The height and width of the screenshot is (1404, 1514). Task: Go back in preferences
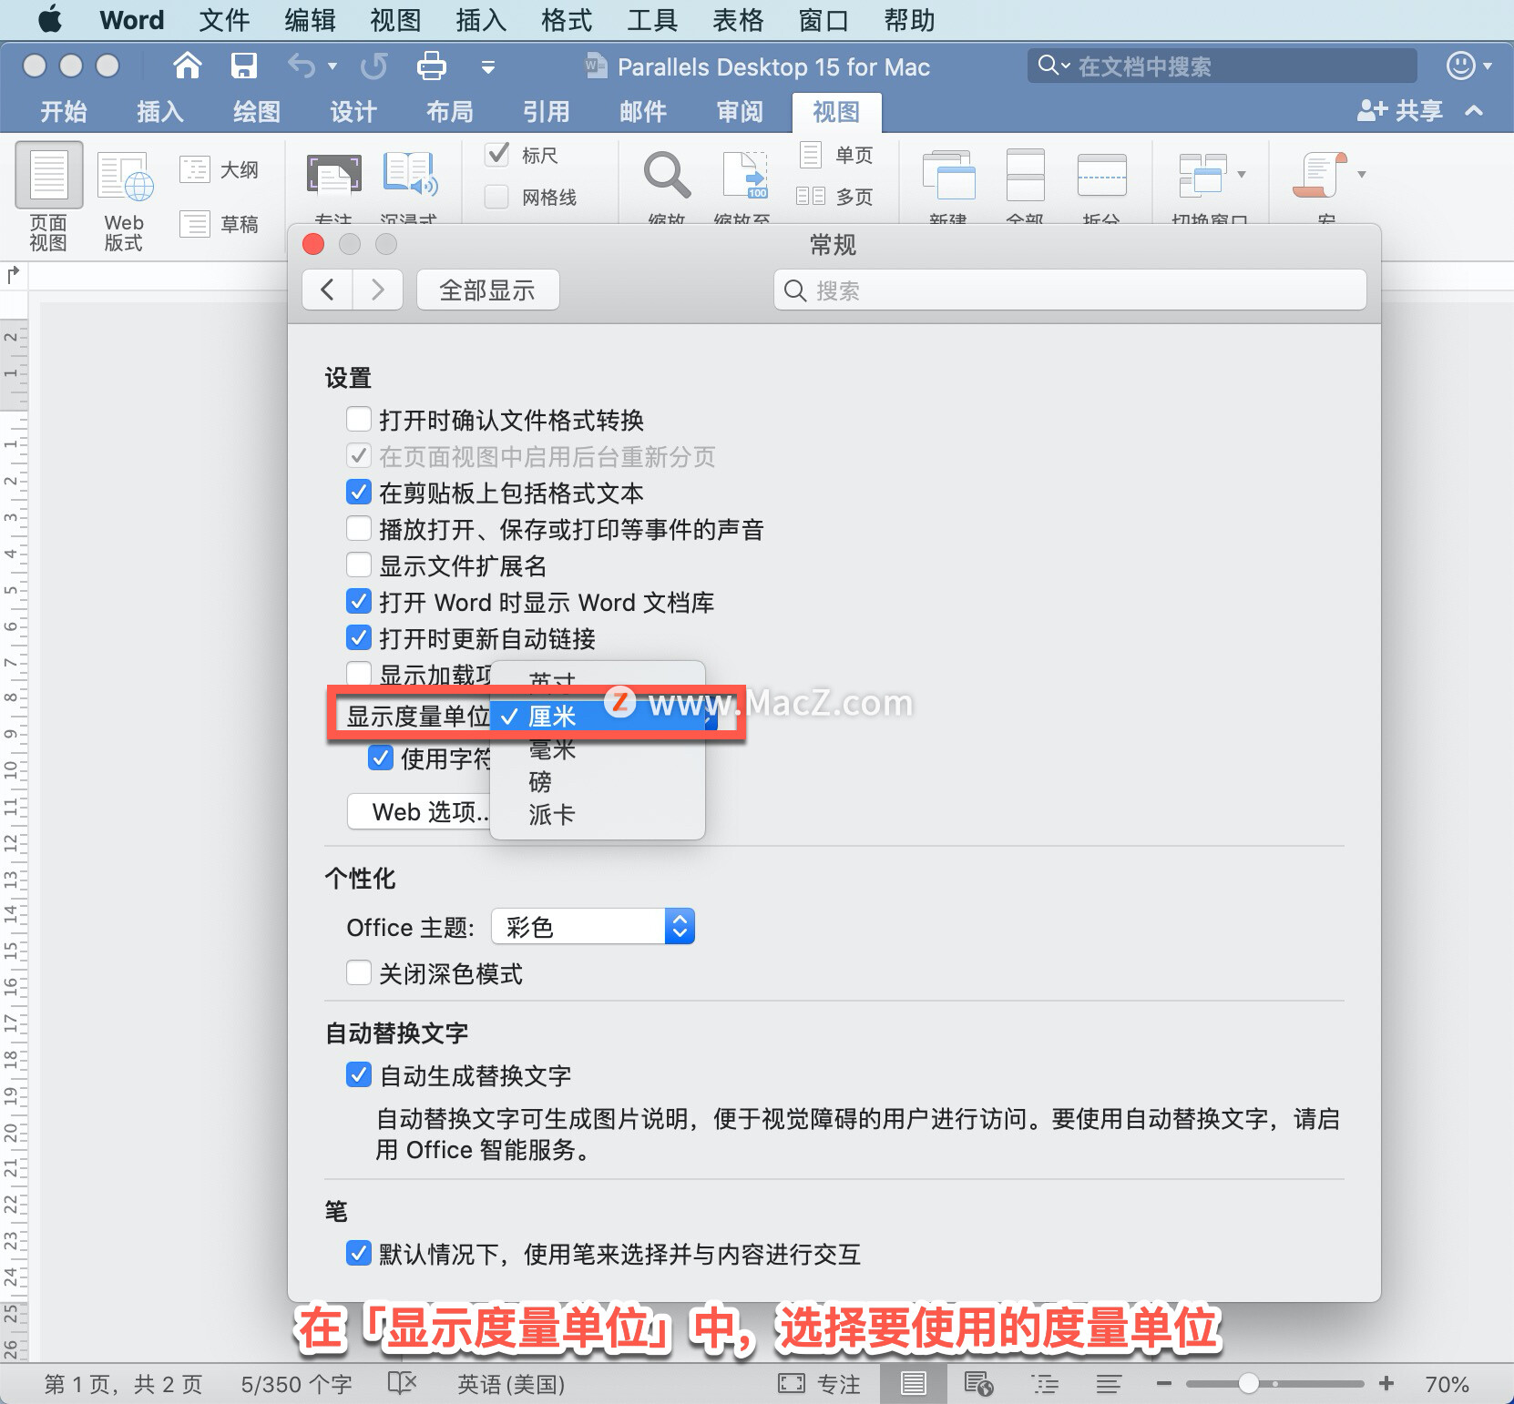click(x=328, y=290)
